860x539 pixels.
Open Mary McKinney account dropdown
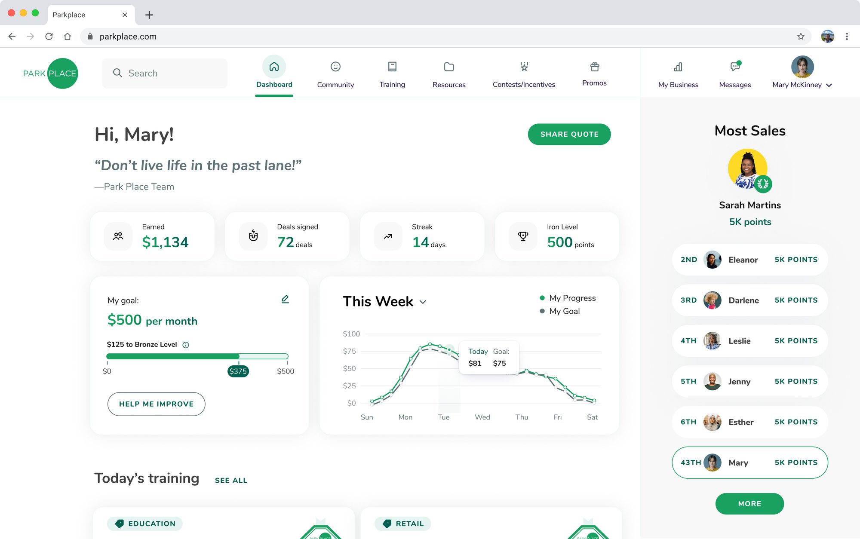pyautogui.click(x=829, y=85)
